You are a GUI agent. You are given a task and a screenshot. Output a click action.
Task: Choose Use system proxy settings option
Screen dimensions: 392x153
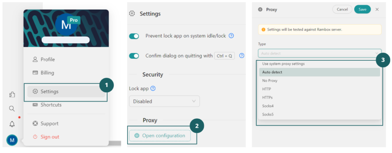pos(283,64)
